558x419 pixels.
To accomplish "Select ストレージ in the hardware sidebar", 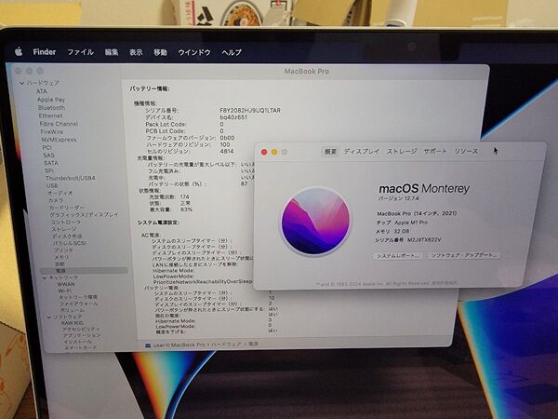I will [64, 229].
